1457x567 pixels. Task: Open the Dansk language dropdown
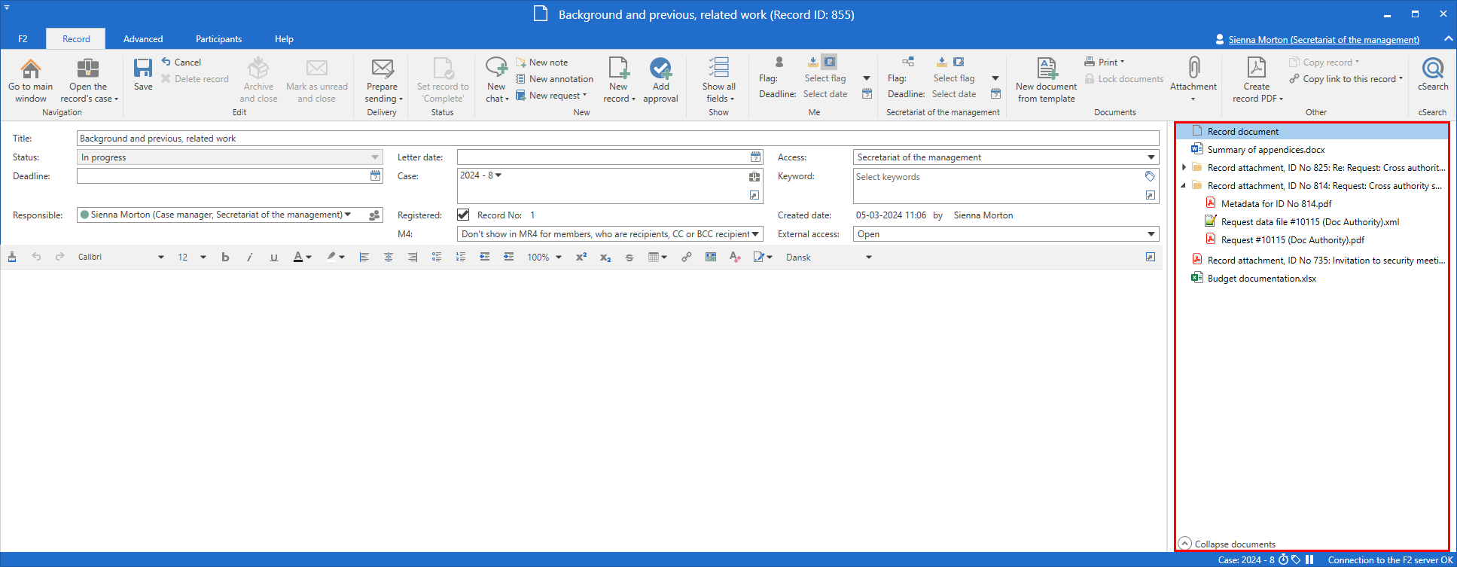[868, 258]
